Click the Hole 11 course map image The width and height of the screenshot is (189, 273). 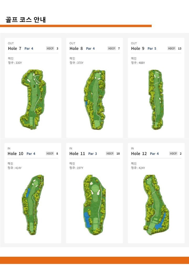[94, 205]
